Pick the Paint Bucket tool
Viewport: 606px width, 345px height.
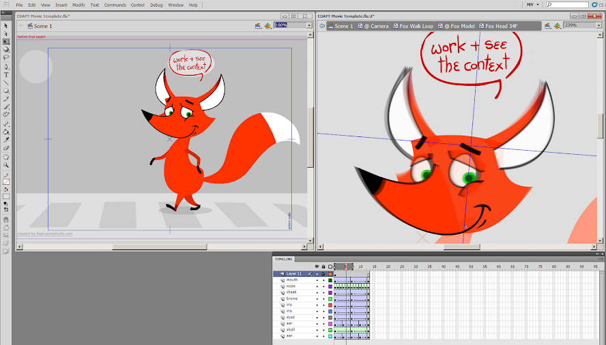point(6,132)
